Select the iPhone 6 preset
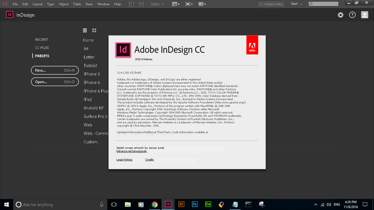Image resolution: width=374 pixels, height=210 pixels. click(x=92, y=83)
